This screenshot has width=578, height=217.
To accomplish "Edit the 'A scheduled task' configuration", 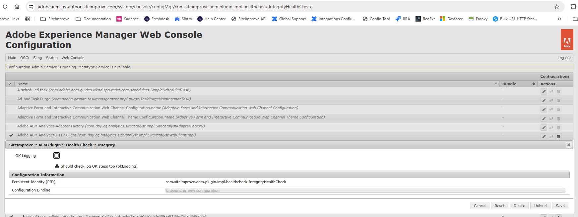I will (544, 92).
